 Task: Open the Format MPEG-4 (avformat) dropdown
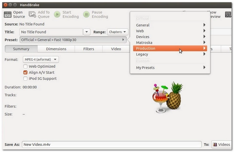41,59
